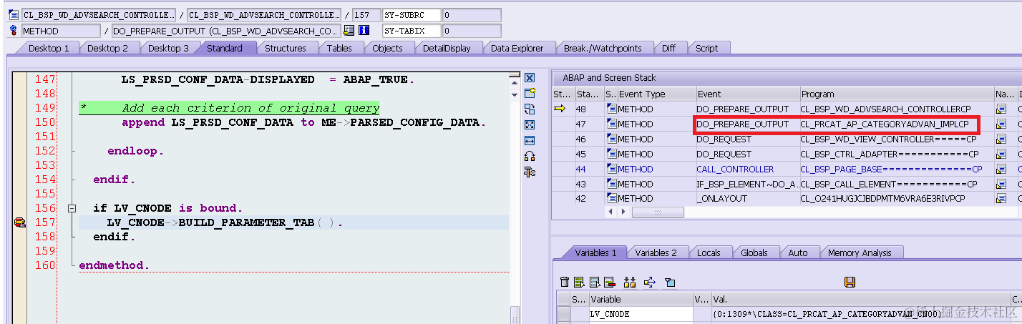Click the delete trash icon in the variables toolbar
Viewport: 1022px width, 324px height.
click(x=565, y=283)
